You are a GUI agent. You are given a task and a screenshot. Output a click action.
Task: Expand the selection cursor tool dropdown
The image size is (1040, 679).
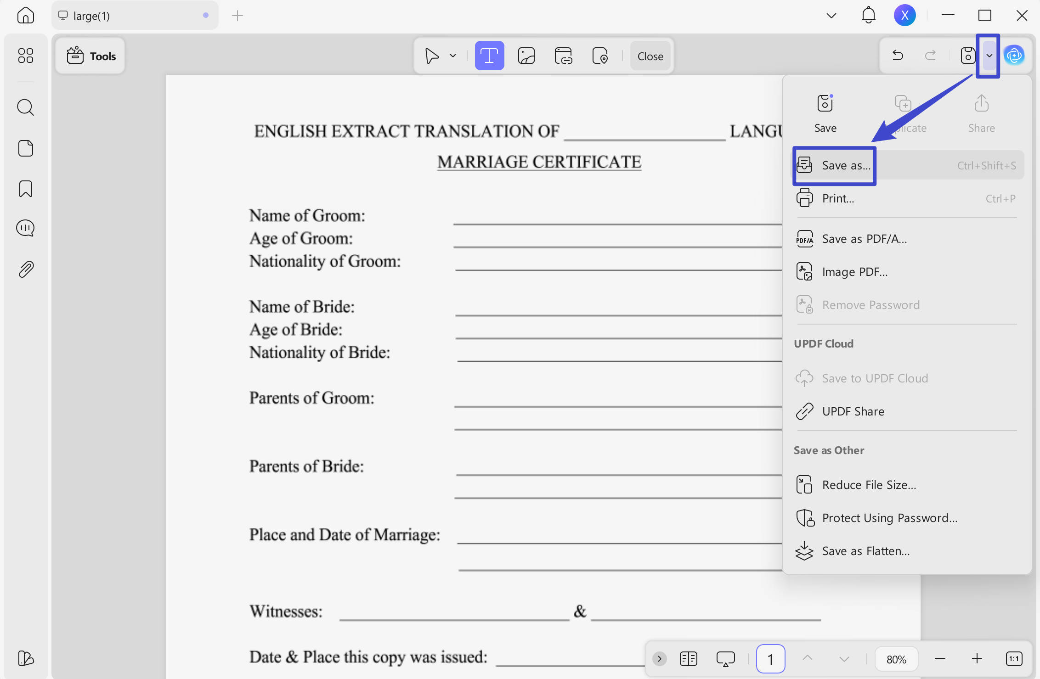click(x=453, y=56)
